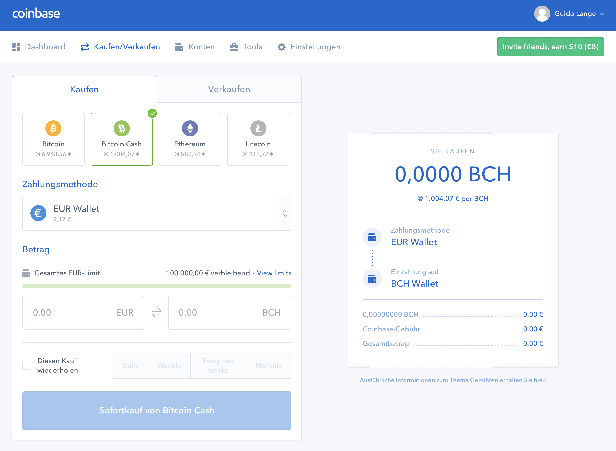Open the EUR Wallet payment method dropdown
Screen dimensions: 616x451
(x=157, y=213)
